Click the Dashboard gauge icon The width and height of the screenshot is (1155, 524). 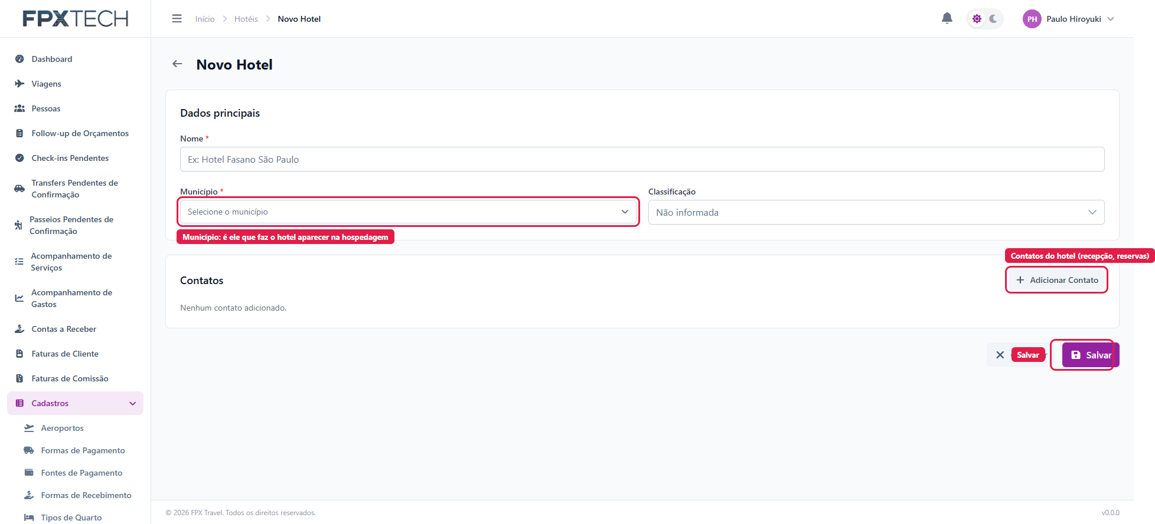click(x=19, y=59)
